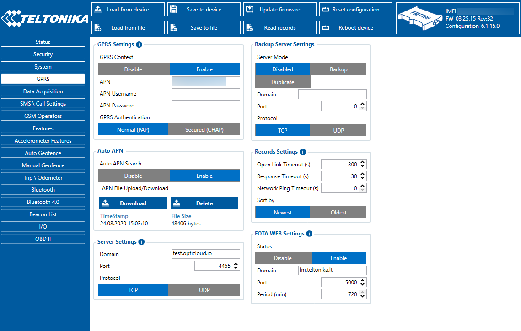Go to Auto Geofence section
Viewport: 521px width, 331px height.
point(43,153)
